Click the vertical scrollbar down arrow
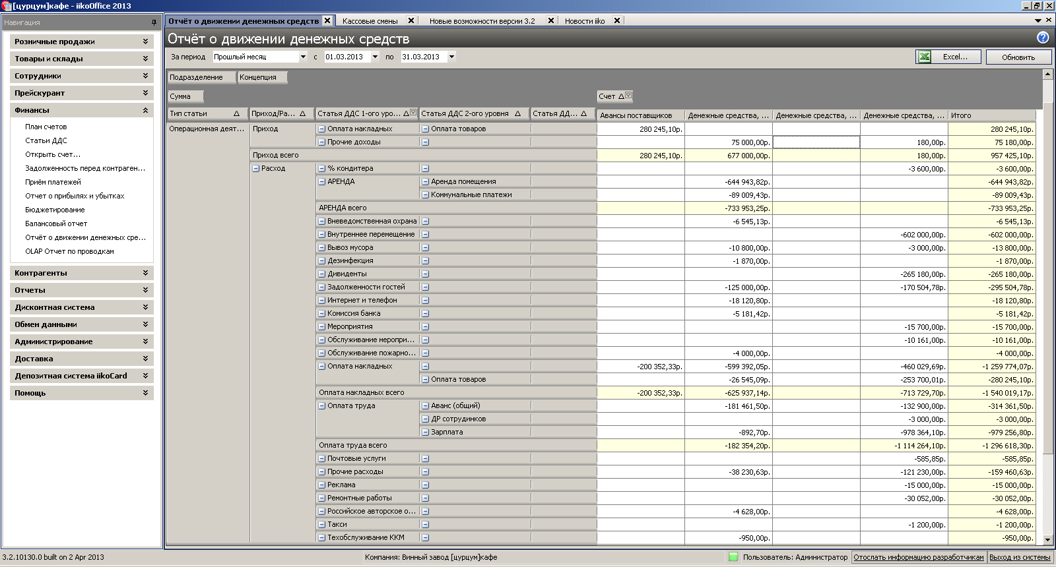 point(1047,539)
